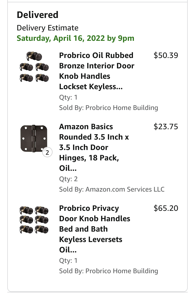Open Probrico Oil Rubbed Bronze Interior Door Knob title
Viewport: 195px width, 294px height.
point(96,71)
